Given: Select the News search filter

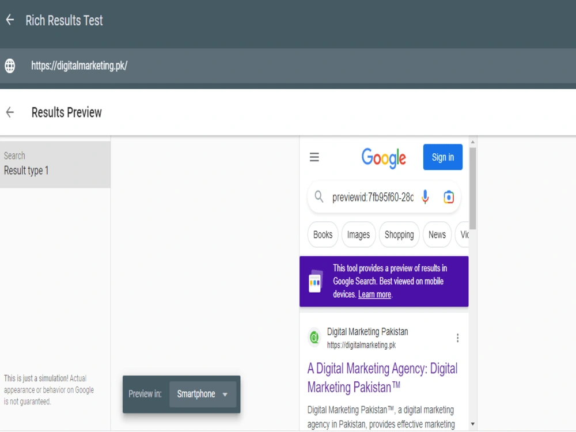Looking at the screenshot, I should pos(437,234).
